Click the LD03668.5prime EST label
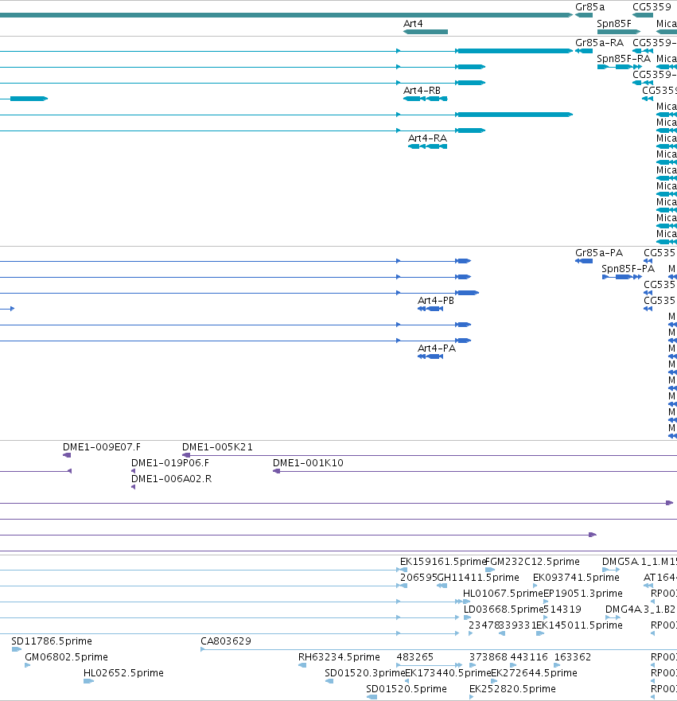Image resolution: width=677 pixels, height=701 pixels. (x=503, y=609)
